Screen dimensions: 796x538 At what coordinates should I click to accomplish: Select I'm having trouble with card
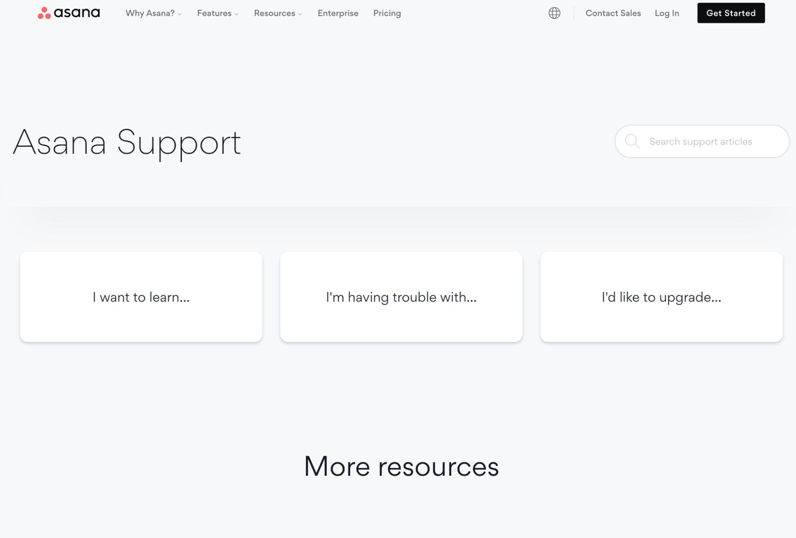point(401,297)
